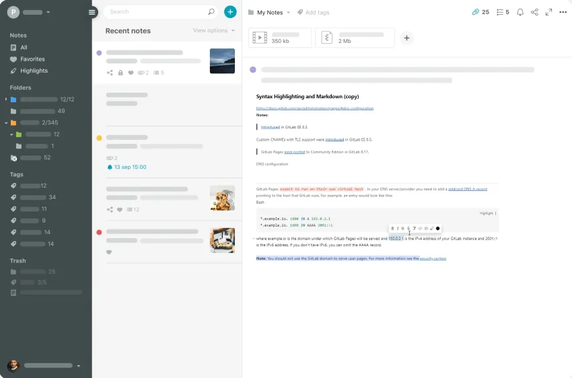Open the cookies thumbnail image

pyautogui.click(x=222, y=198)
